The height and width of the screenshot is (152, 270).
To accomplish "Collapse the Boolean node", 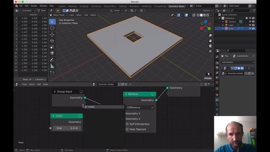I will tap(126, 94).
